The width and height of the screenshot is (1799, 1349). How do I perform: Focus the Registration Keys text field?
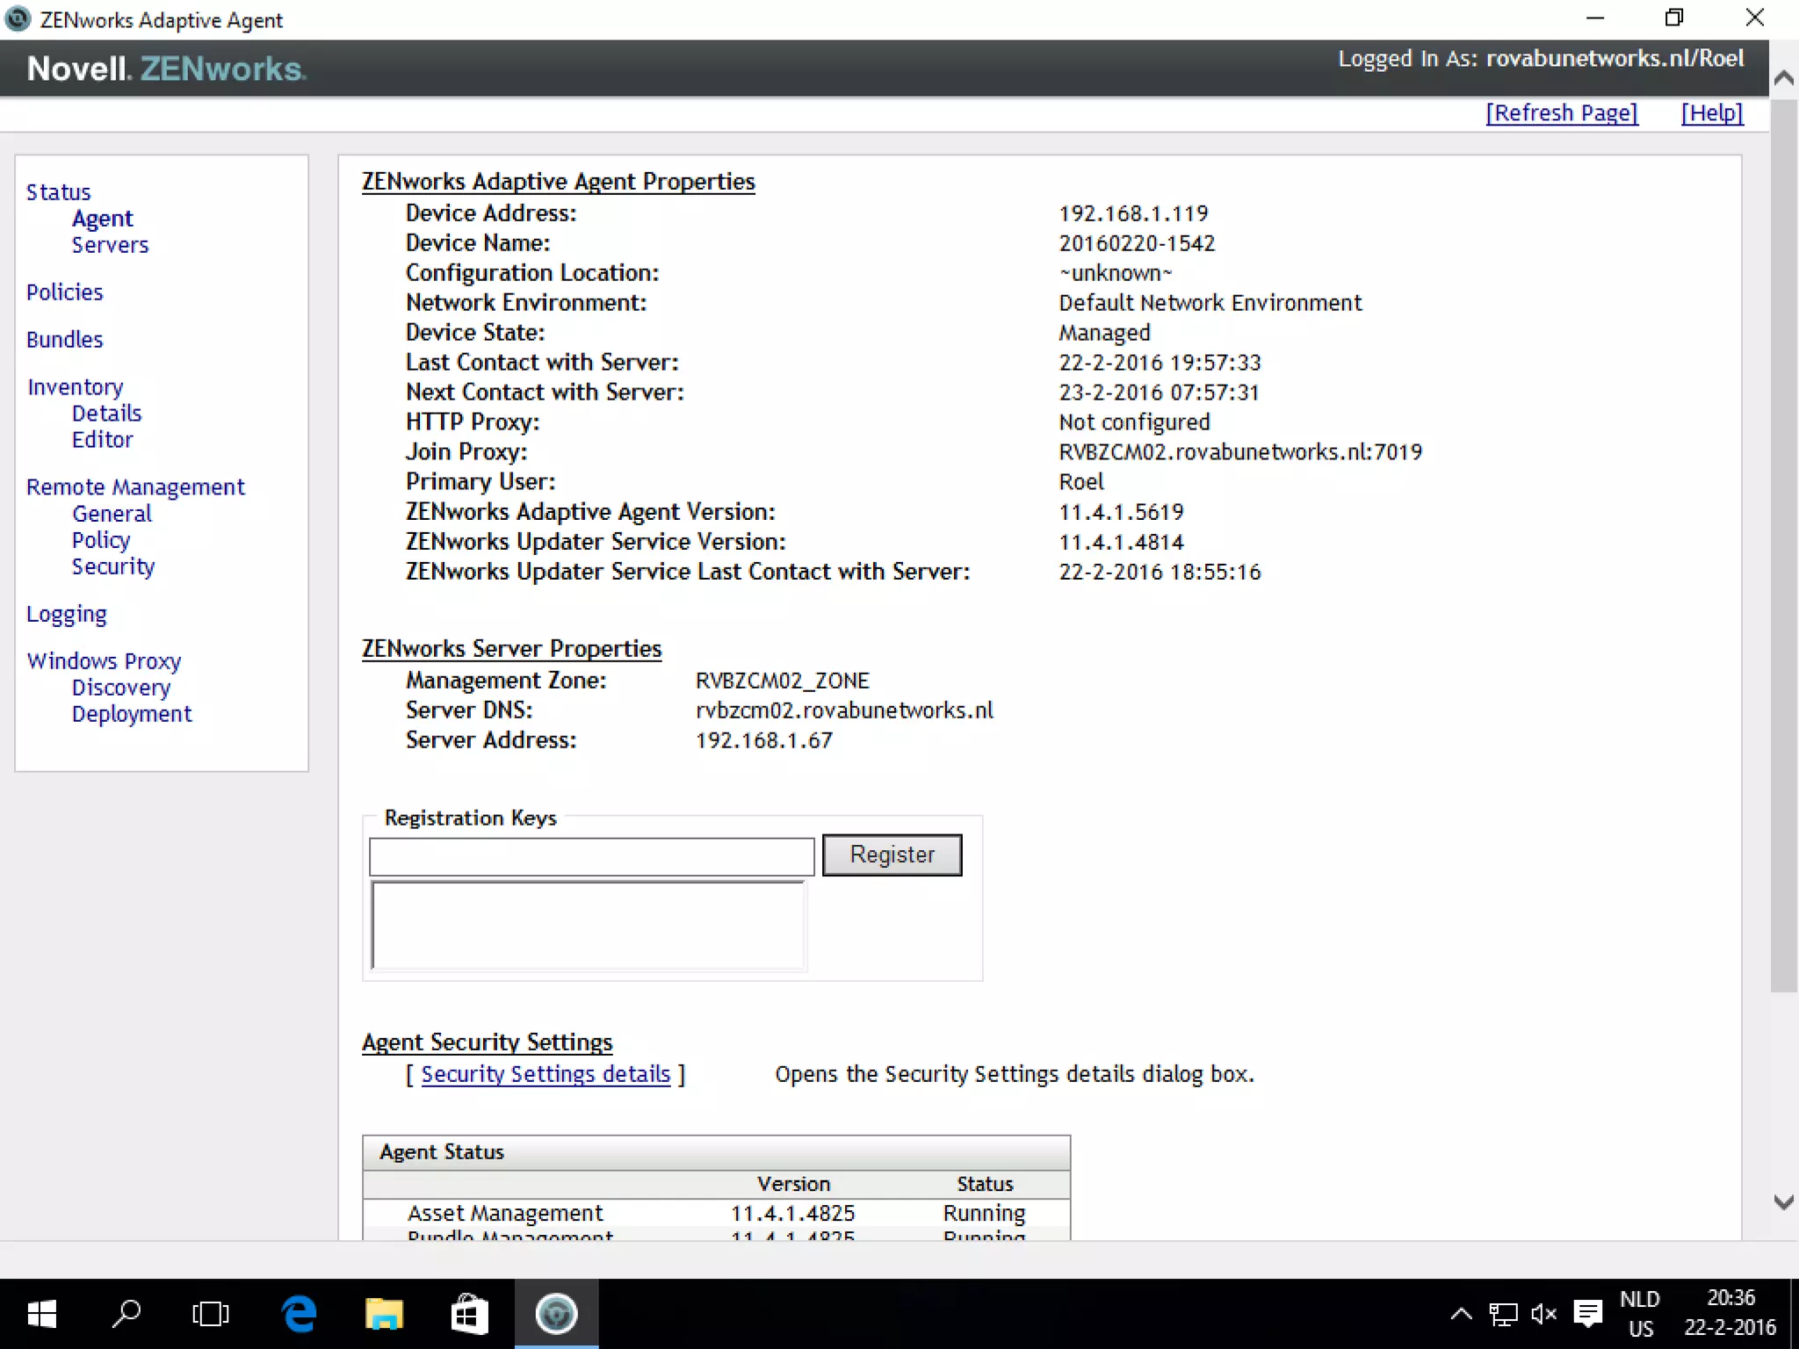[591, 856]
